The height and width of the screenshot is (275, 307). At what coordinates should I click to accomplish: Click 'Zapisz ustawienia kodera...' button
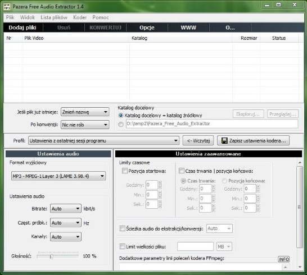pos(253,140)
